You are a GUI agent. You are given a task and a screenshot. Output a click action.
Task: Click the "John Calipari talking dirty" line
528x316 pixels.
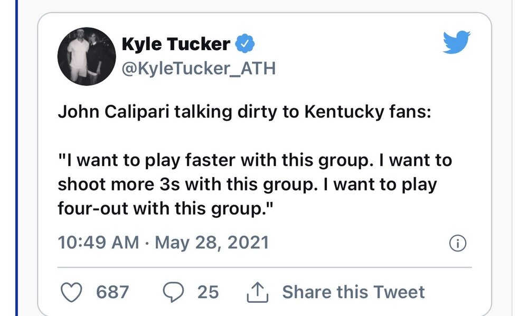244,112
